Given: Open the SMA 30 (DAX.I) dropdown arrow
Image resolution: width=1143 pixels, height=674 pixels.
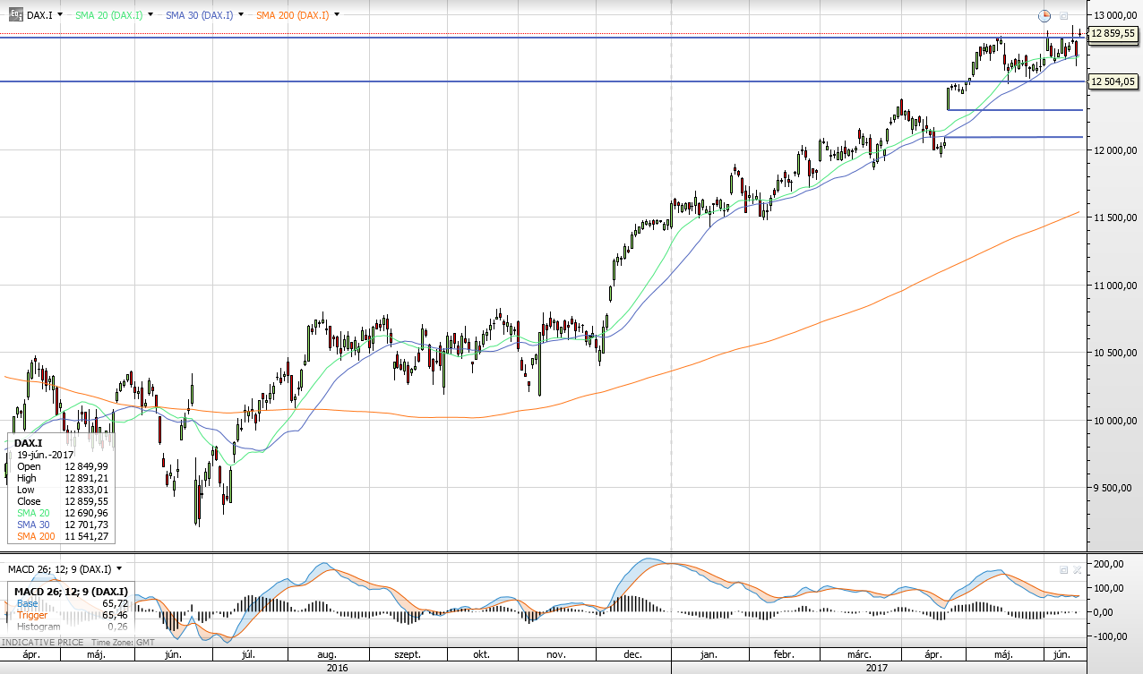Looking at the screenshot, I should [x=241, y=15].
